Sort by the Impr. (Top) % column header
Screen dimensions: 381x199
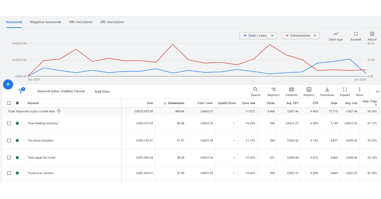(370, 103)
